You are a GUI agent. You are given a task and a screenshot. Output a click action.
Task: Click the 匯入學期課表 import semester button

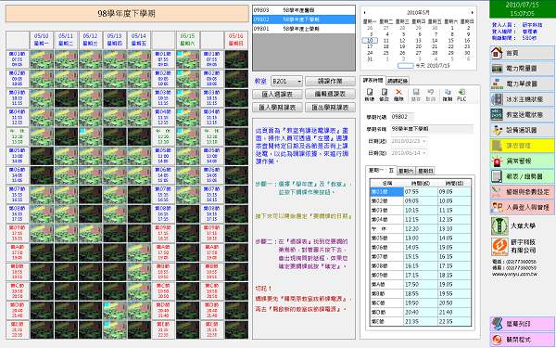(277, 108)
